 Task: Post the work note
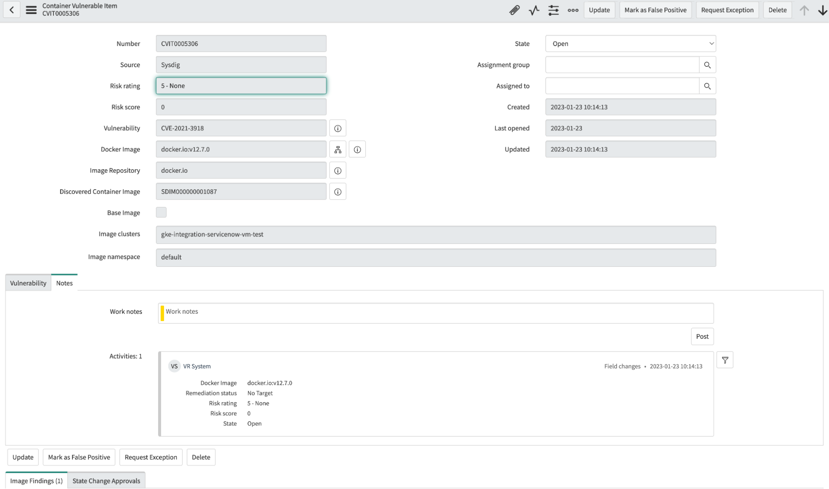[x=702, y=336]
